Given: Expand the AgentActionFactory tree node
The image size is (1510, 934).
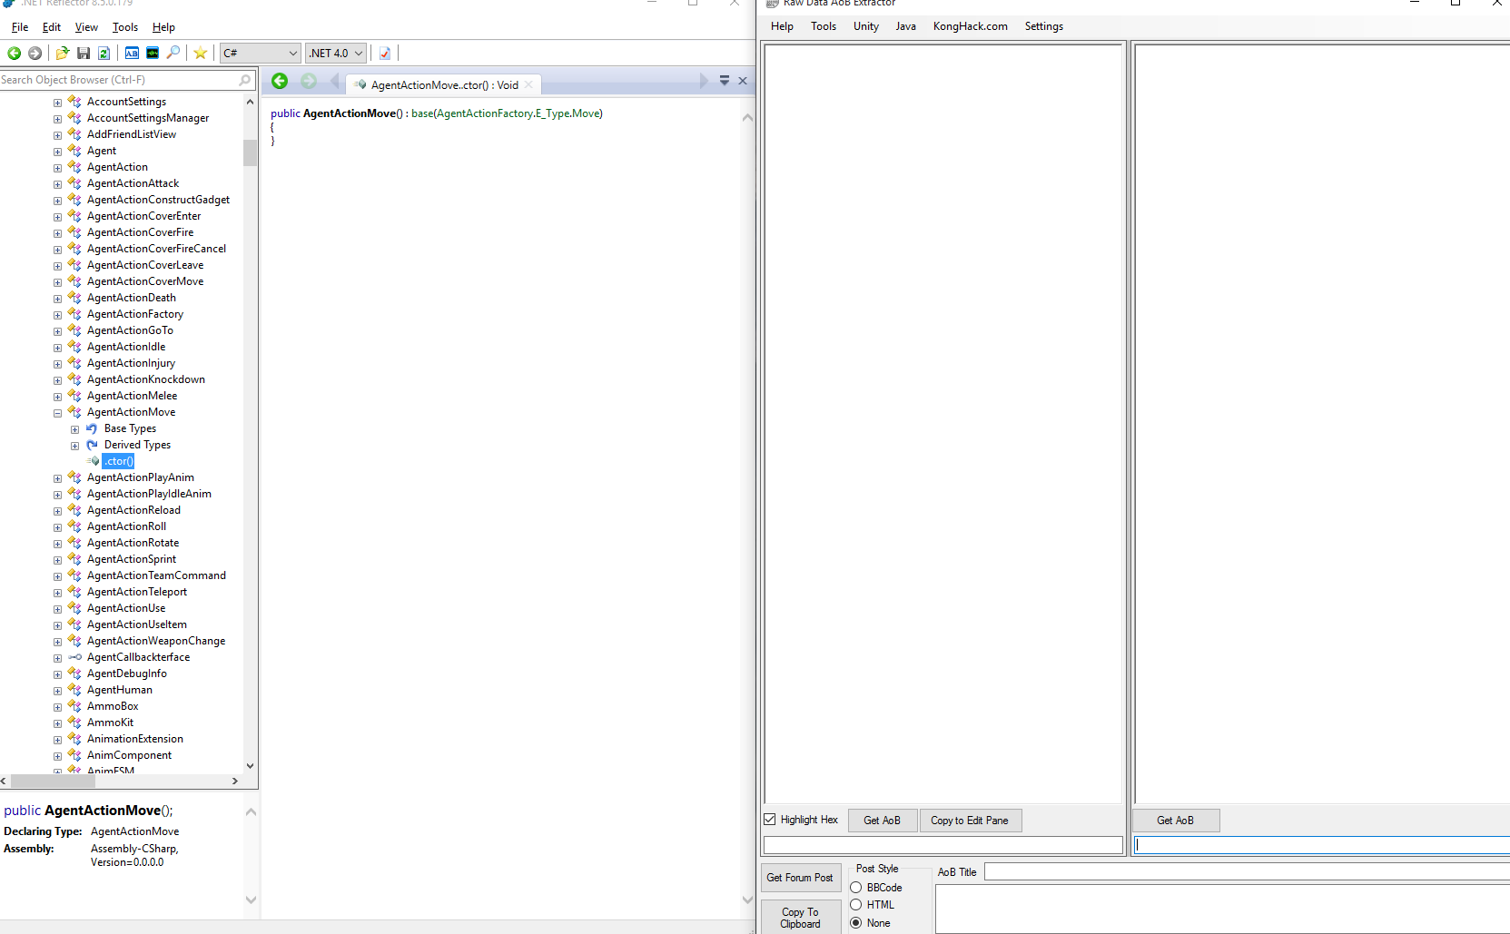Looking at the screenshot, I should (x=58, y=315).
